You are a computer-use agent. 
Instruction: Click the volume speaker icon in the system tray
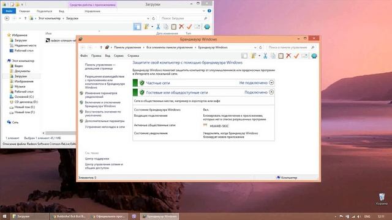point(359,216)
